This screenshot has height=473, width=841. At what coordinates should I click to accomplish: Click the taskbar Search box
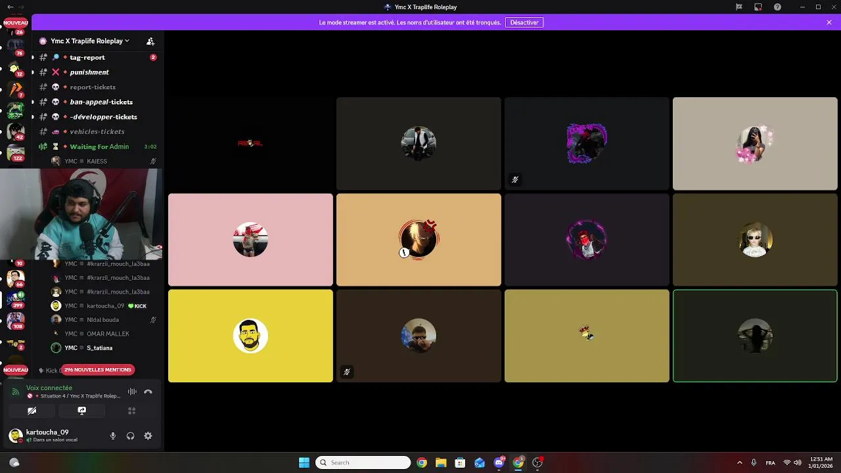[363, 462]
